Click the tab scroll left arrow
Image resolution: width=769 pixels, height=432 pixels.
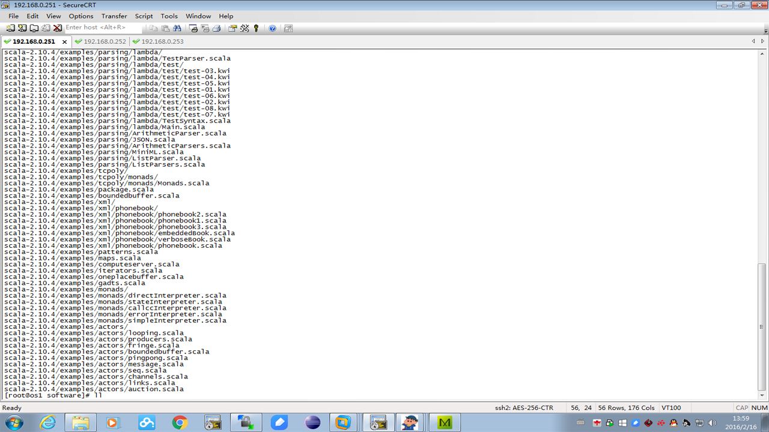[753, 41]
